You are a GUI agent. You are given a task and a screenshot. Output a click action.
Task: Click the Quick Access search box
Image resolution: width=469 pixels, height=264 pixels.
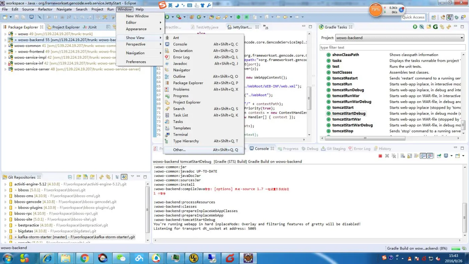point(413,17)
